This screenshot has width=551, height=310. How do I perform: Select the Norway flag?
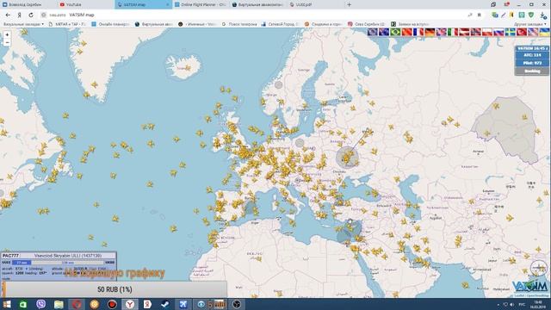pos(476,32)
